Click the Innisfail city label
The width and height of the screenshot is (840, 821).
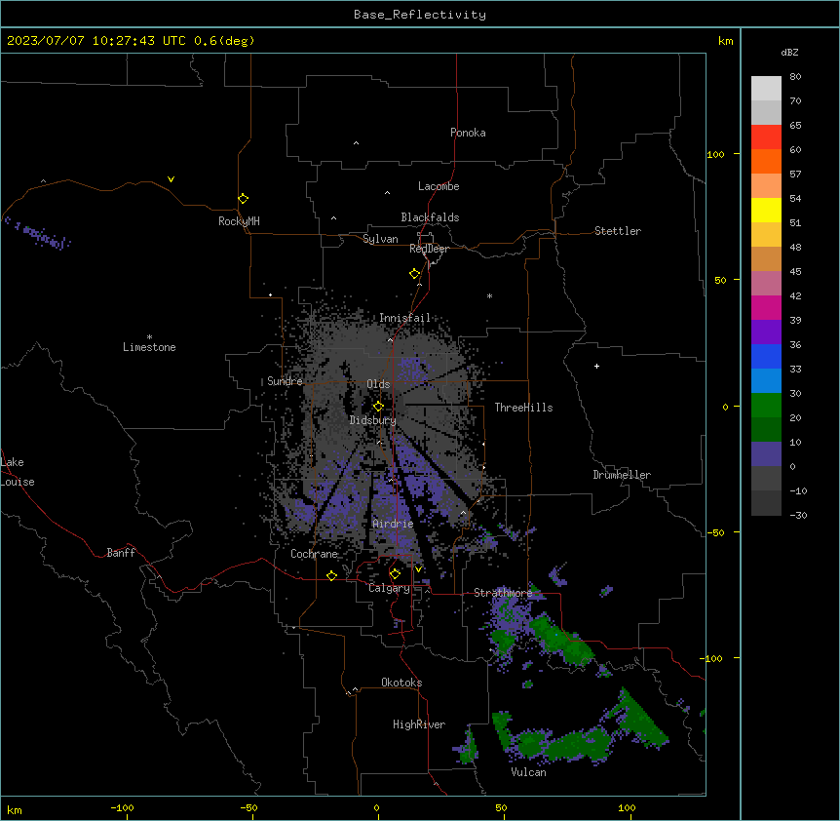(404, 318)
